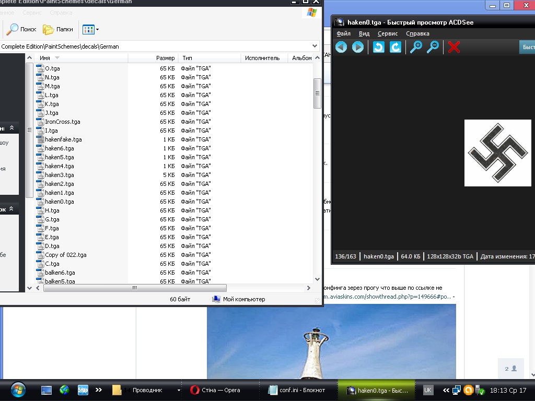Select file Copy of 022.tga

[x=65, y=255]
